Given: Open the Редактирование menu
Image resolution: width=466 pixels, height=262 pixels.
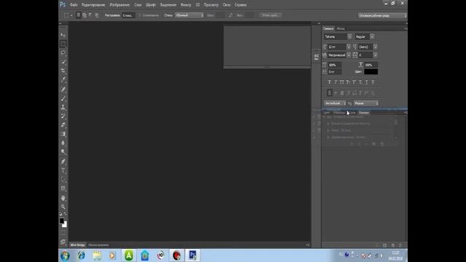Looking at the screenshot, I should click(93, 5).
